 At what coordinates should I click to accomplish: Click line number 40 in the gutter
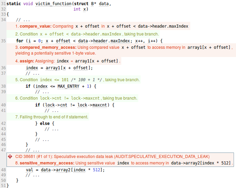[3, 105]
